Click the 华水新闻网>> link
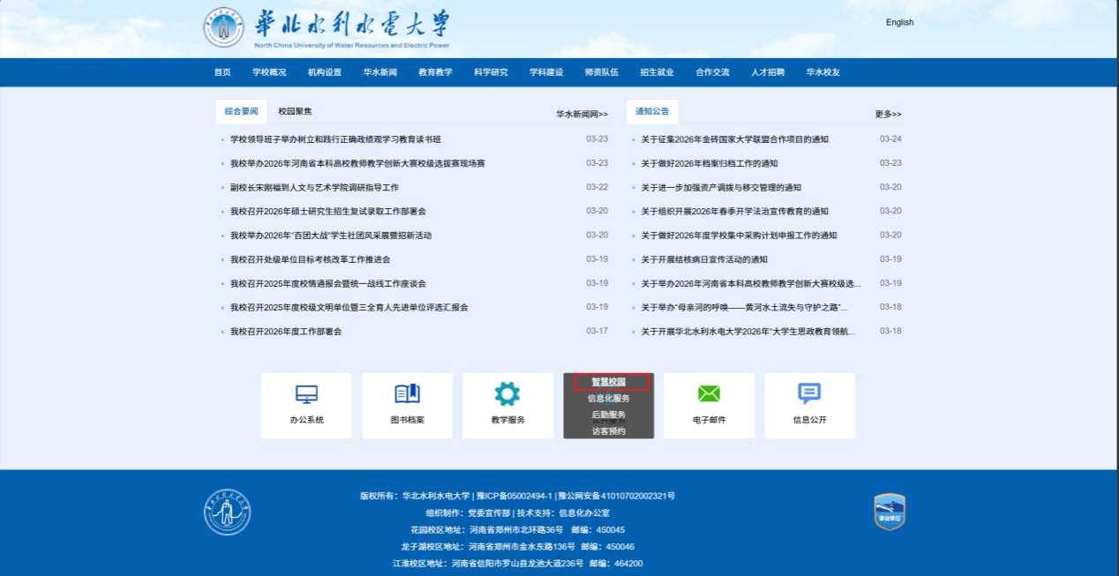 tap(582, 115)
